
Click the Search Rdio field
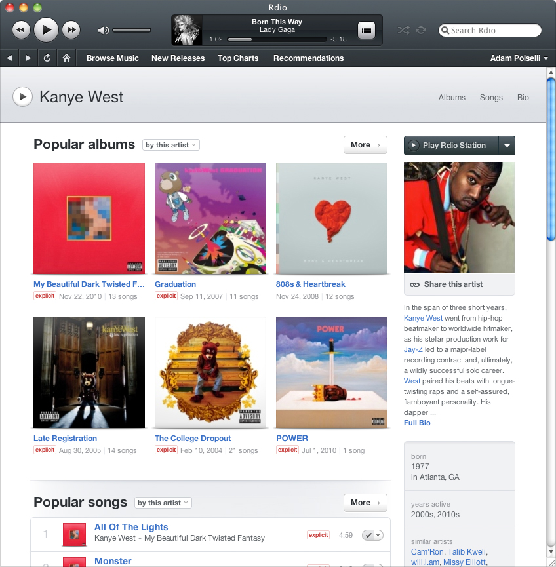pos(490,30)
